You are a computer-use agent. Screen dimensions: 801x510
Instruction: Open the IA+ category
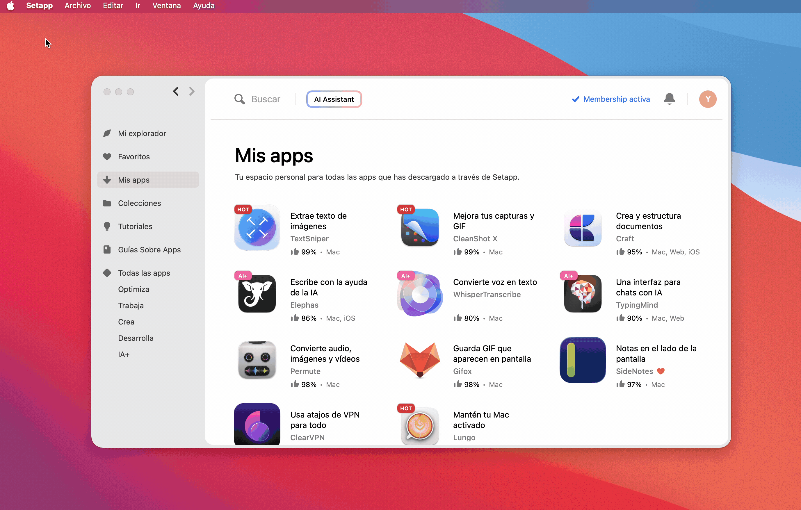124,354
